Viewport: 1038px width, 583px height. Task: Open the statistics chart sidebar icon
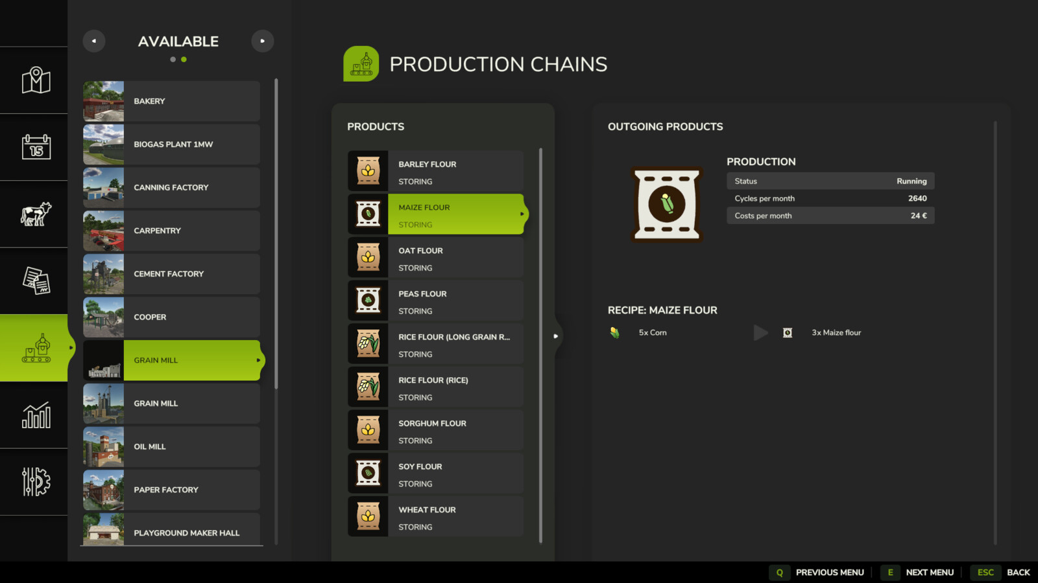click(36, 415)
